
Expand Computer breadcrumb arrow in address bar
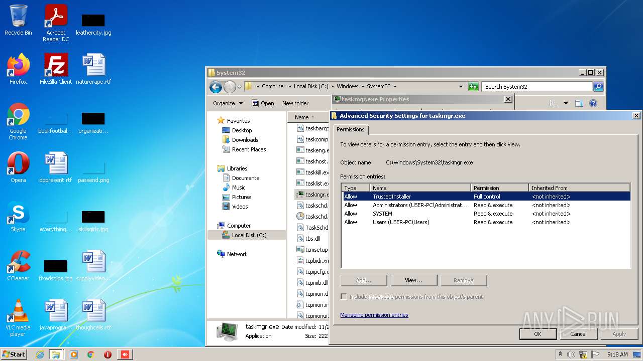point(289,87)
